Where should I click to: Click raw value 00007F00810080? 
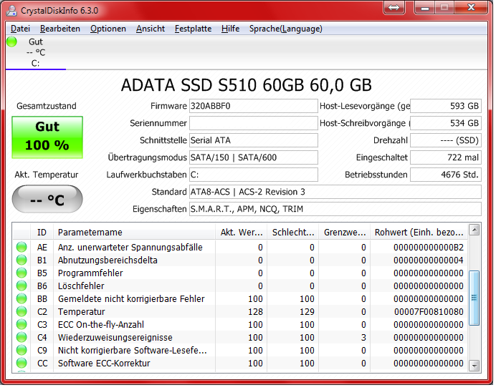pyautogui.click(x=429, y=312)
